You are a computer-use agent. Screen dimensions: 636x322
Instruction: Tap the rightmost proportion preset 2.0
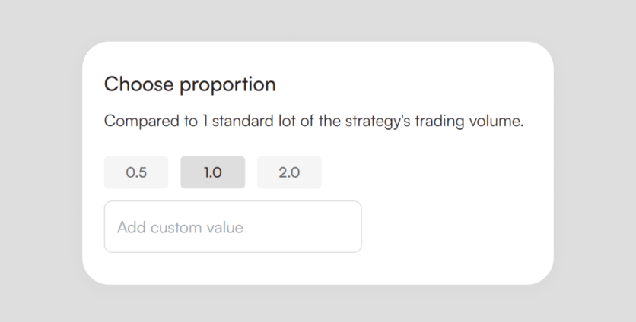pos(289,172)
